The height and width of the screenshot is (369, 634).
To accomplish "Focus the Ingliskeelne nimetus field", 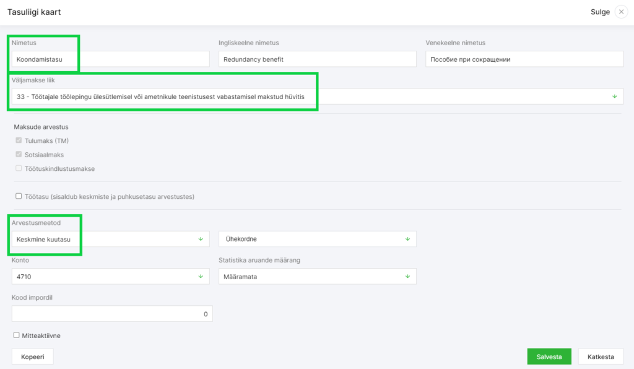I will click(318, 59).
